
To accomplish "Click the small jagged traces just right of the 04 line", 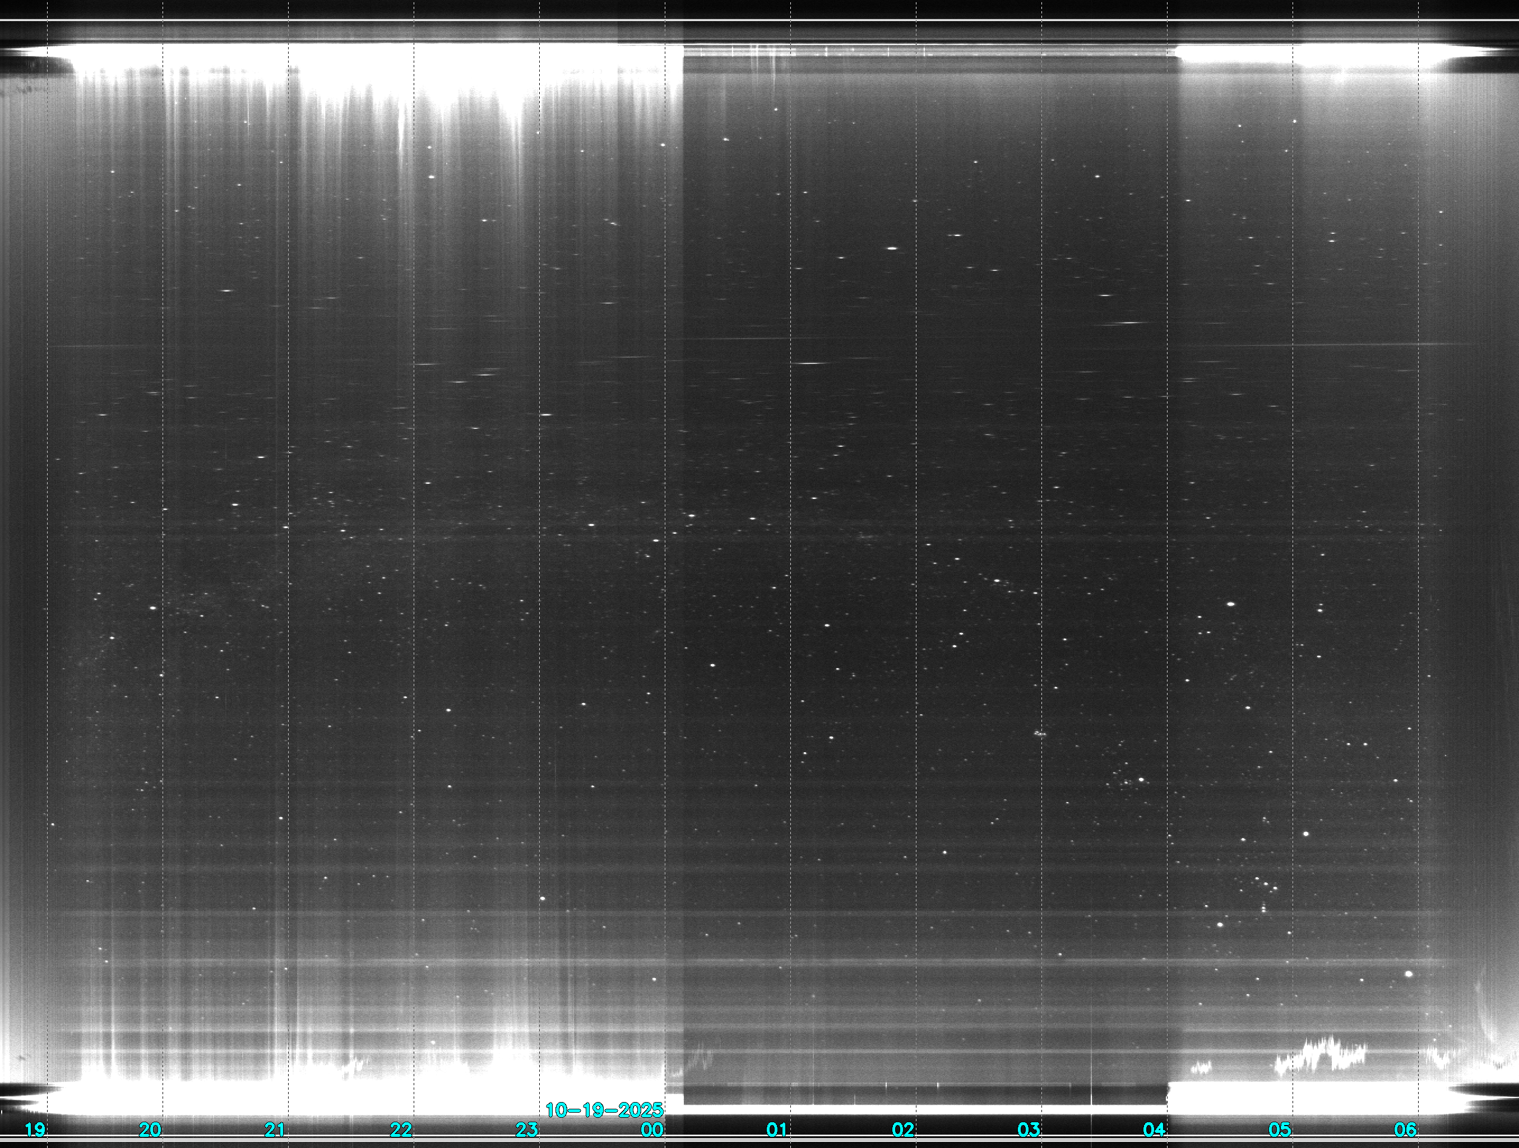I will click(1201, 1068).
